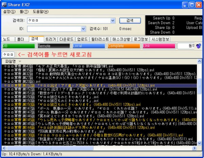Toggle the blue Local filter bar
This screenshot has width=204, height=158.
[x=89, y=46]
